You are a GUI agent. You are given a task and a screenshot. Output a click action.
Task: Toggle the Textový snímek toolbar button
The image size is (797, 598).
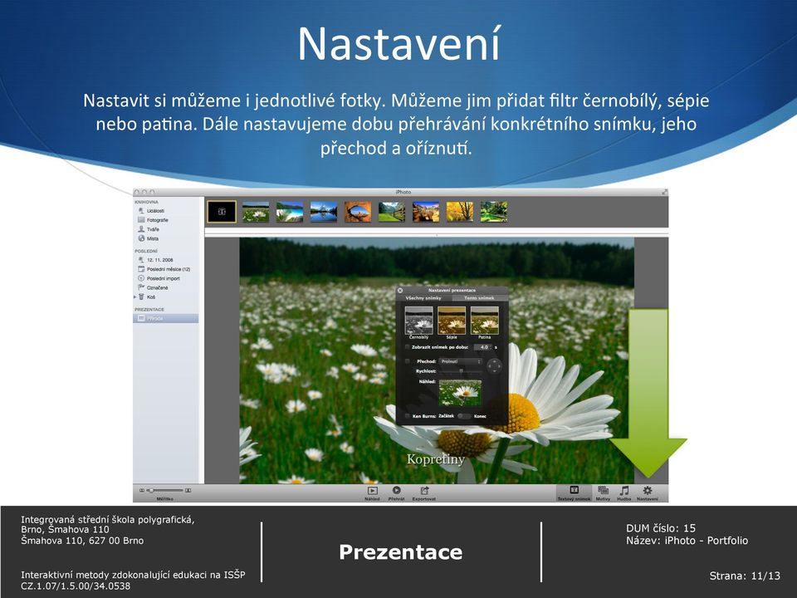[574, 493]
